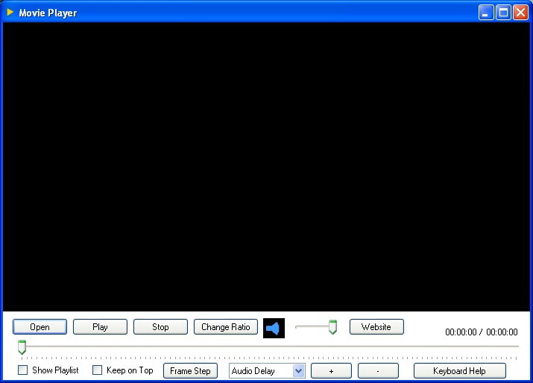
Task: Enable the Show Playlist checkbox
Action: click(23, 370)
